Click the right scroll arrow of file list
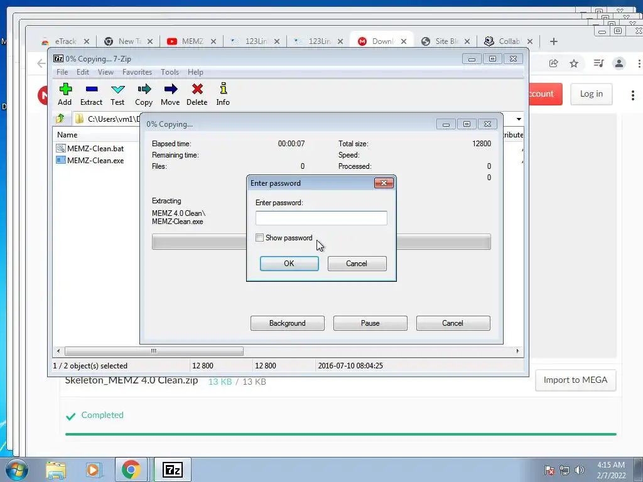Screen dimensions: 643x482 coord(517,351)
